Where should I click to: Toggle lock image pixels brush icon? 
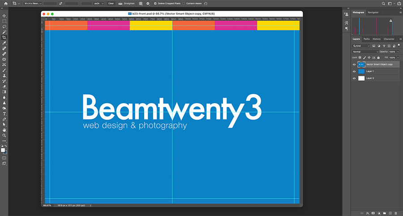(x=364, y=58)
